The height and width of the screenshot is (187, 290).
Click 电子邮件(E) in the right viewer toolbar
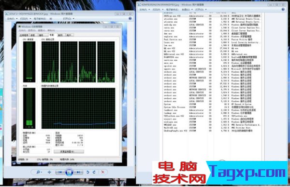[x=172, y=10]
